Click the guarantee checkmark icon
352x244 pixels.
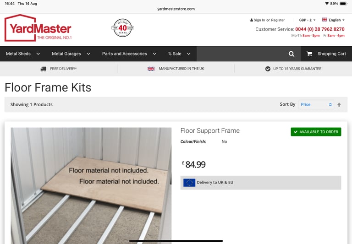268,69
